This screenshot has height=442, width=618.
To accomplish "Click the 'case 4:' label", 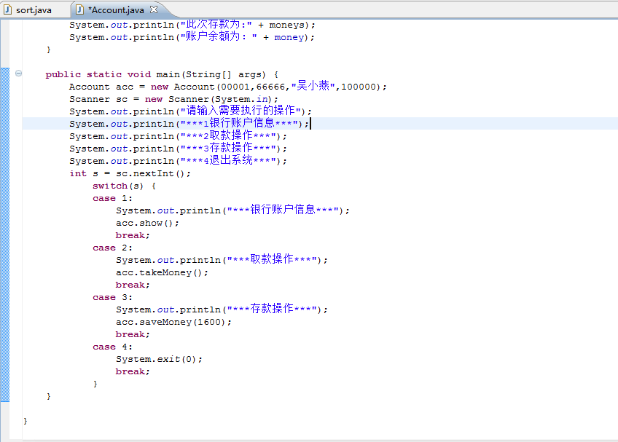I will (113, 347).
